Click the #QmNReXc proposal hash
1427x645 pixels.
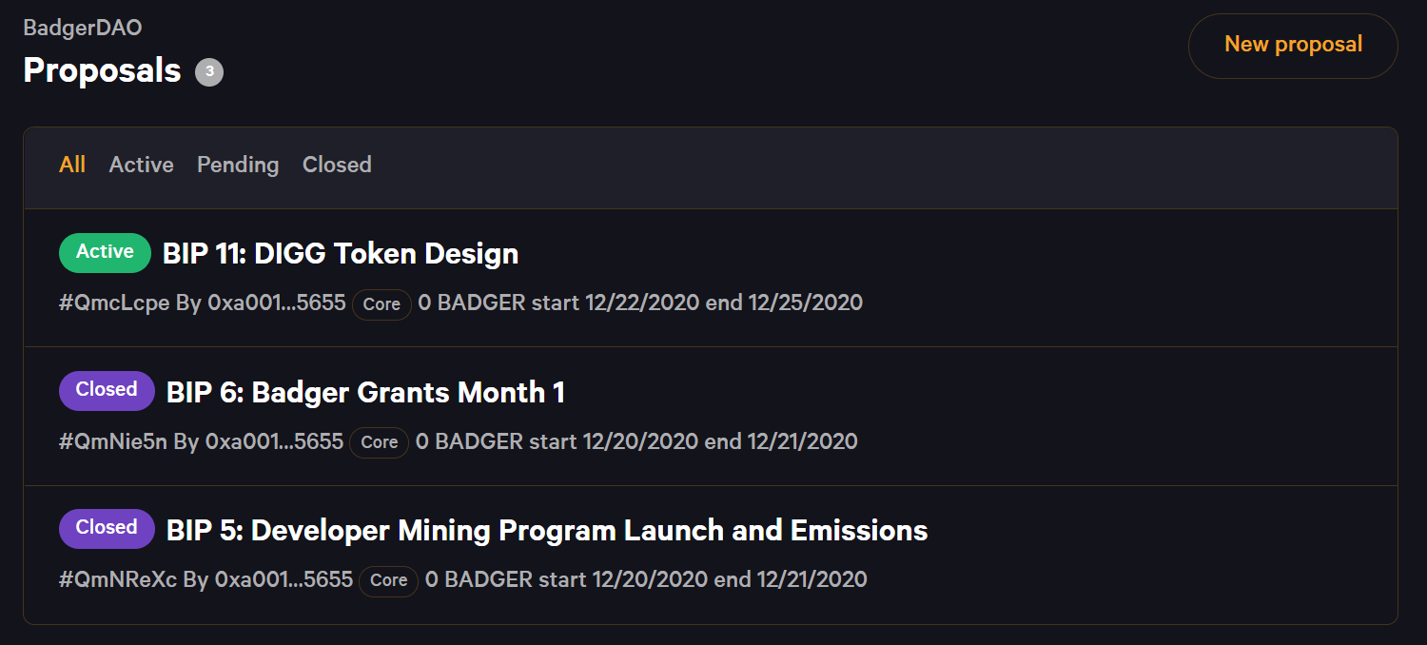click(118, 579)
